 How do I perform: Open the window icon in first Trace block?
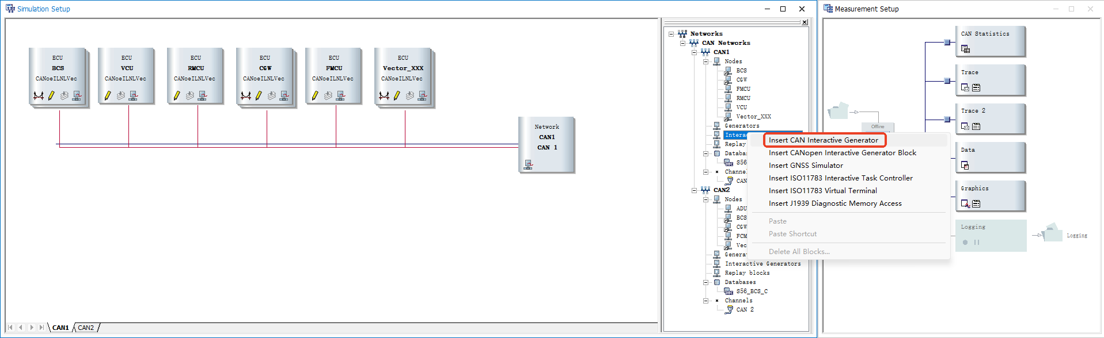tap(965, 88)
